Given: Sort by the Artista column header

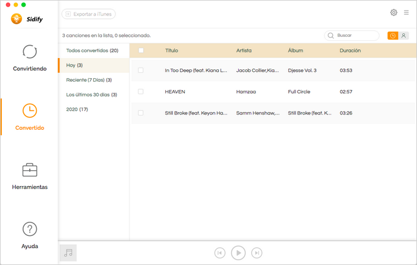Looking at the screenshot, I should click(244, 50).
